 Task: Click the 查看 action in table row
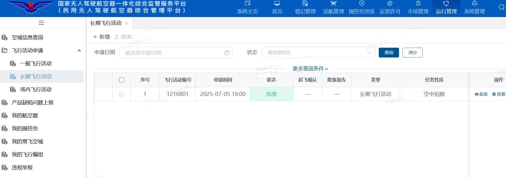499,94
